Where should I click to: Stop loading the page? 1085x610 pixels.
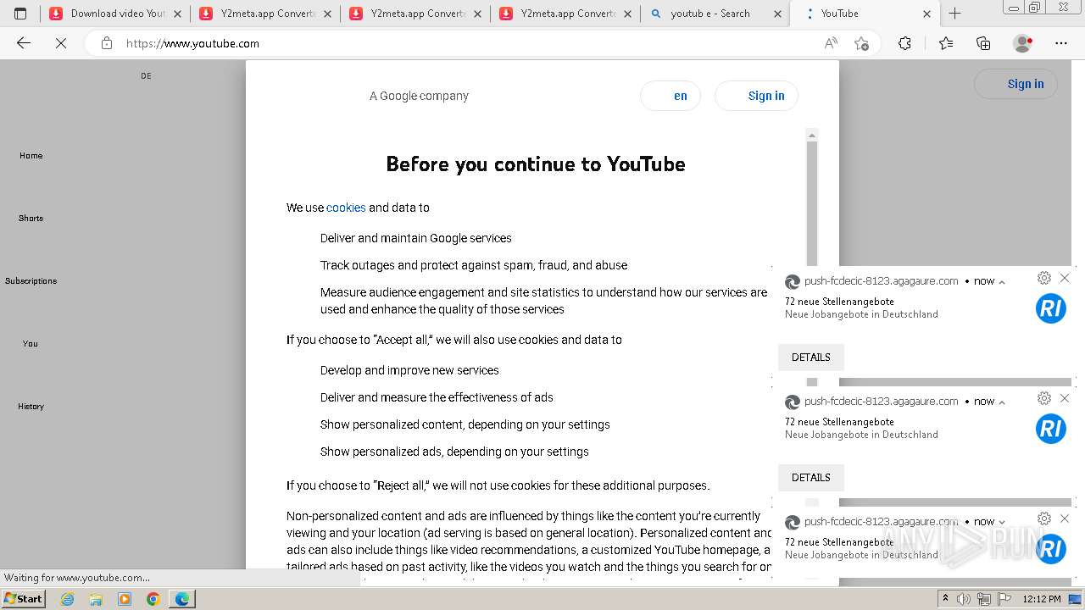pyautogui.click(x=61, y=43)
